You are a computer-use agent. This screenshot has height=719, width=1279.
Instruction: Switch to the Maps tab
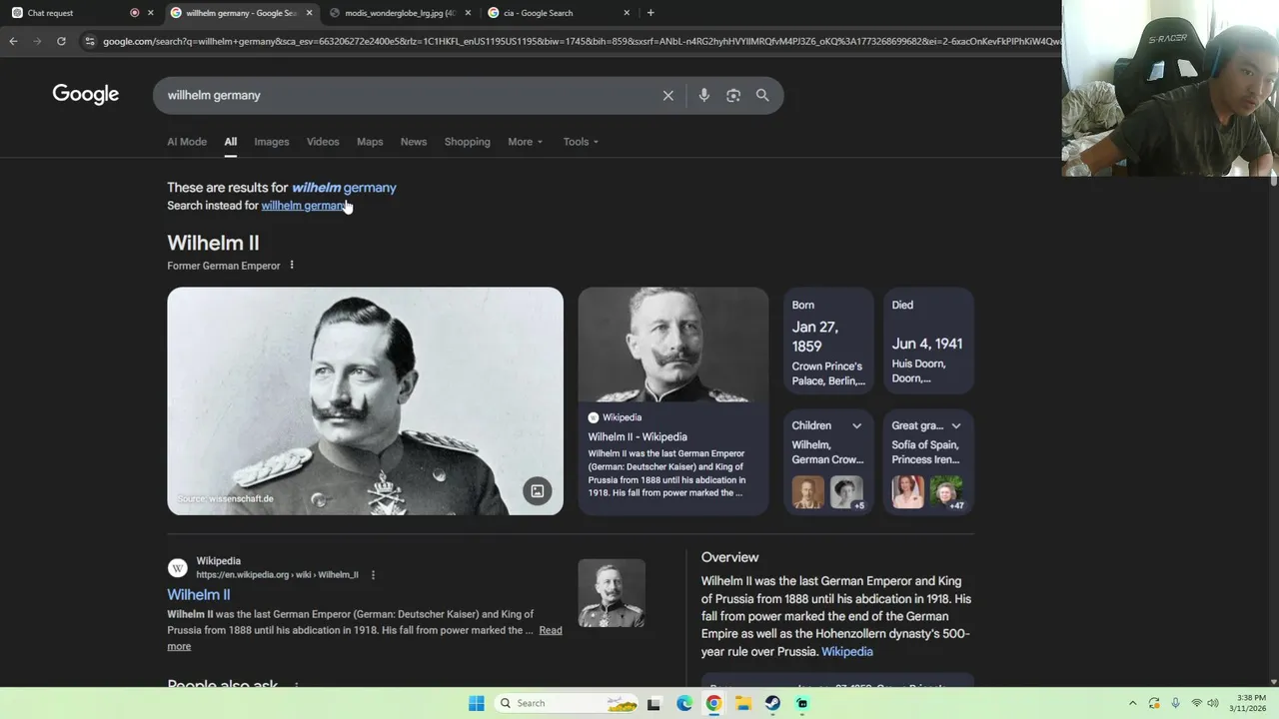(370, 142)
